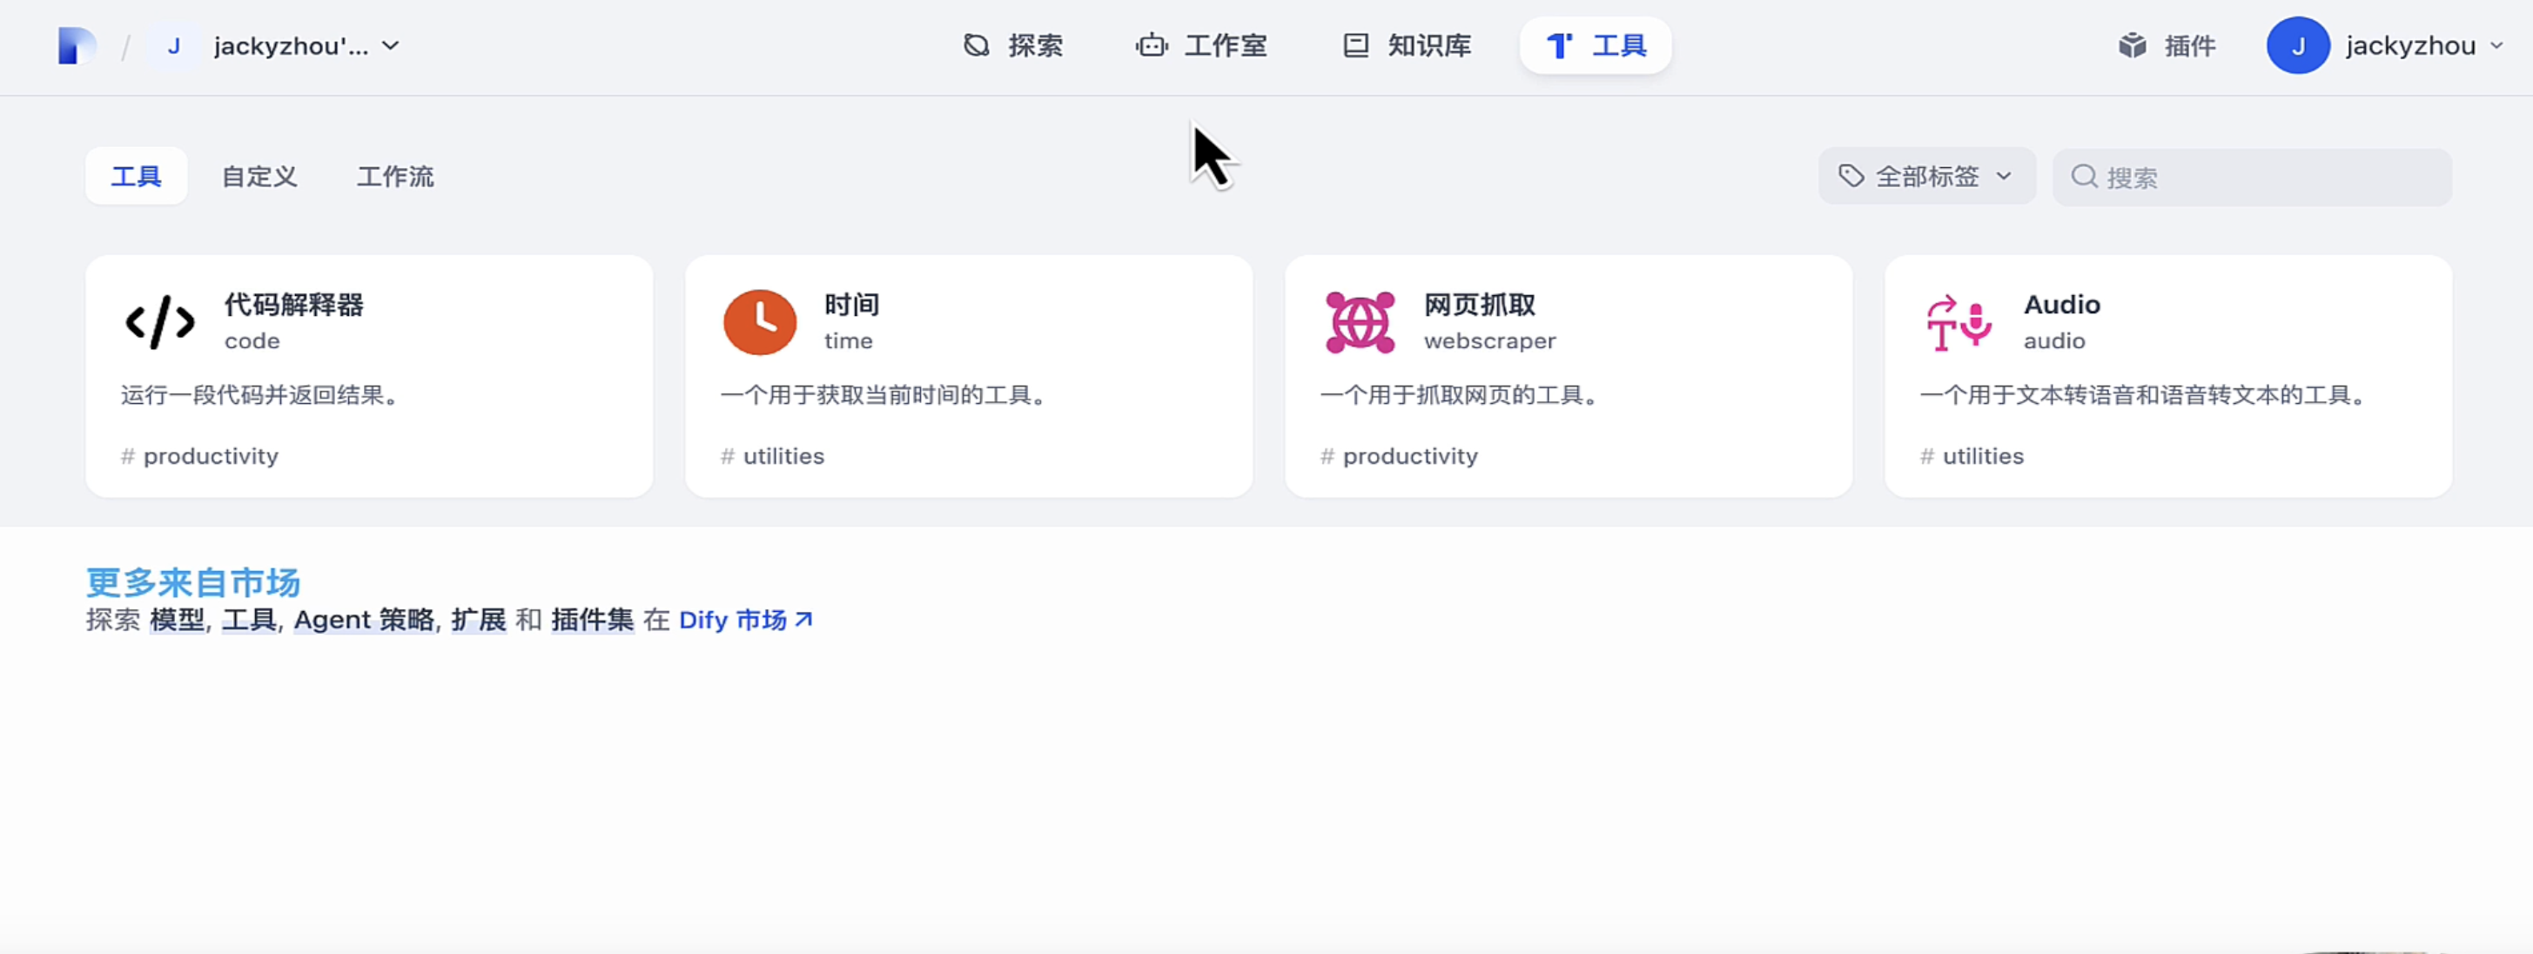Click the pink webscraper globe icon
This screenshot has height=954, width=2533.
click(x=1359, y=321)
